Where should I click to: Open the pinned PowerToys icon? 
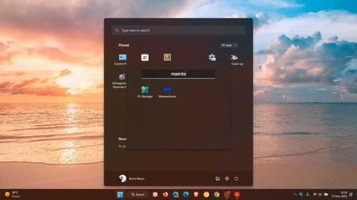click(x=167, y=57)
